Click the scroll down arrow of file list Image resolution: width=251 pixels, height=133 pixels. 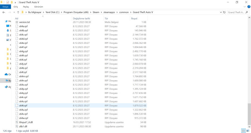pos(249,127)
